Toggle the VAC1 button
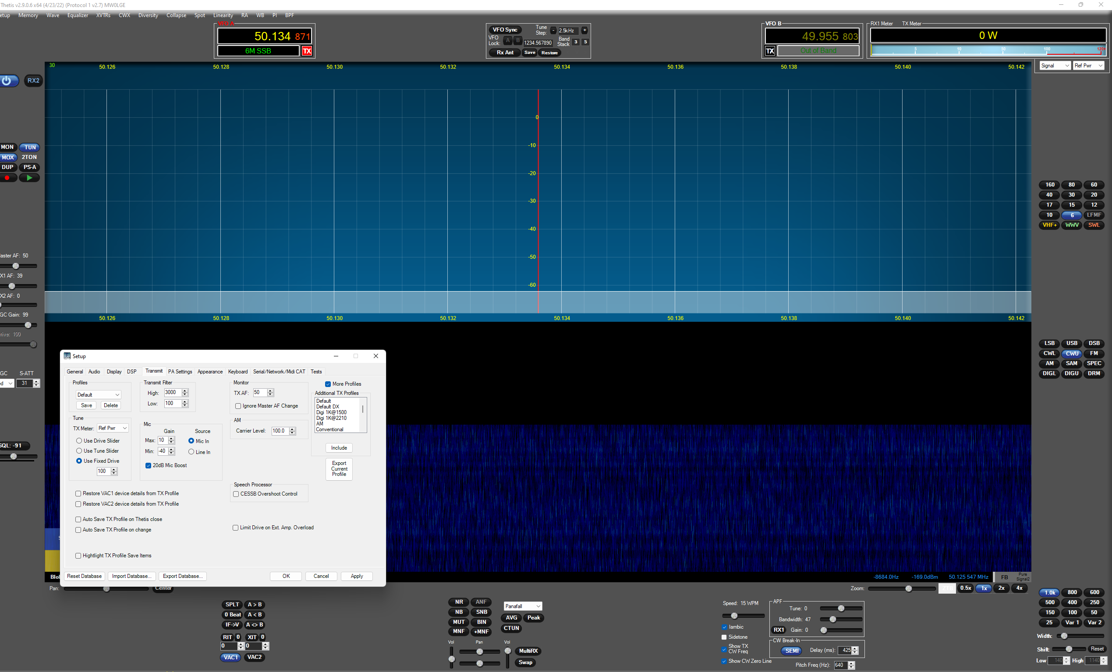 [230, 658]
